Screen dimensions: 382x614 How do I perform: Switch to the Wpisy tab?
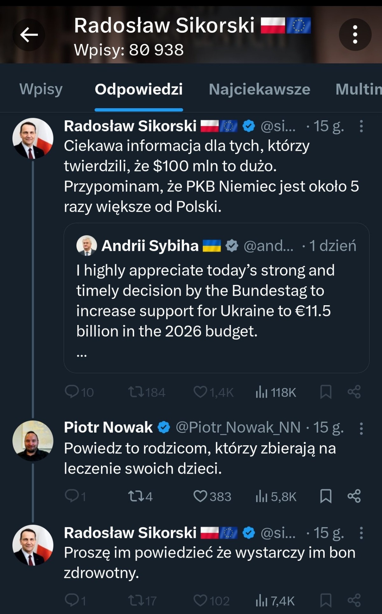(41, 89)
